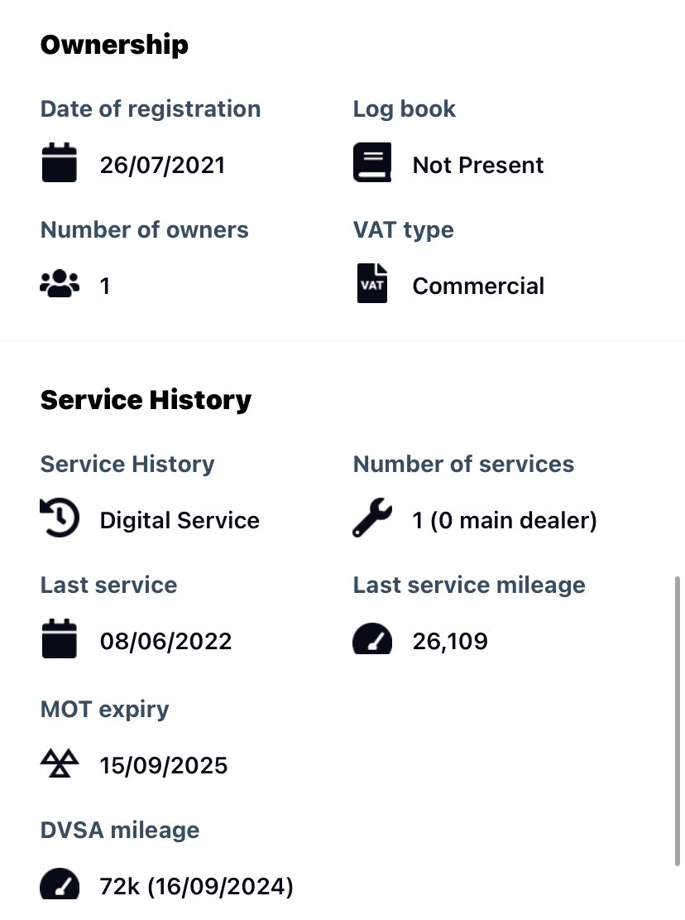Click the 26,109 mileage value
Viewport: 685px width, 920px height.
tap(450, 641)
